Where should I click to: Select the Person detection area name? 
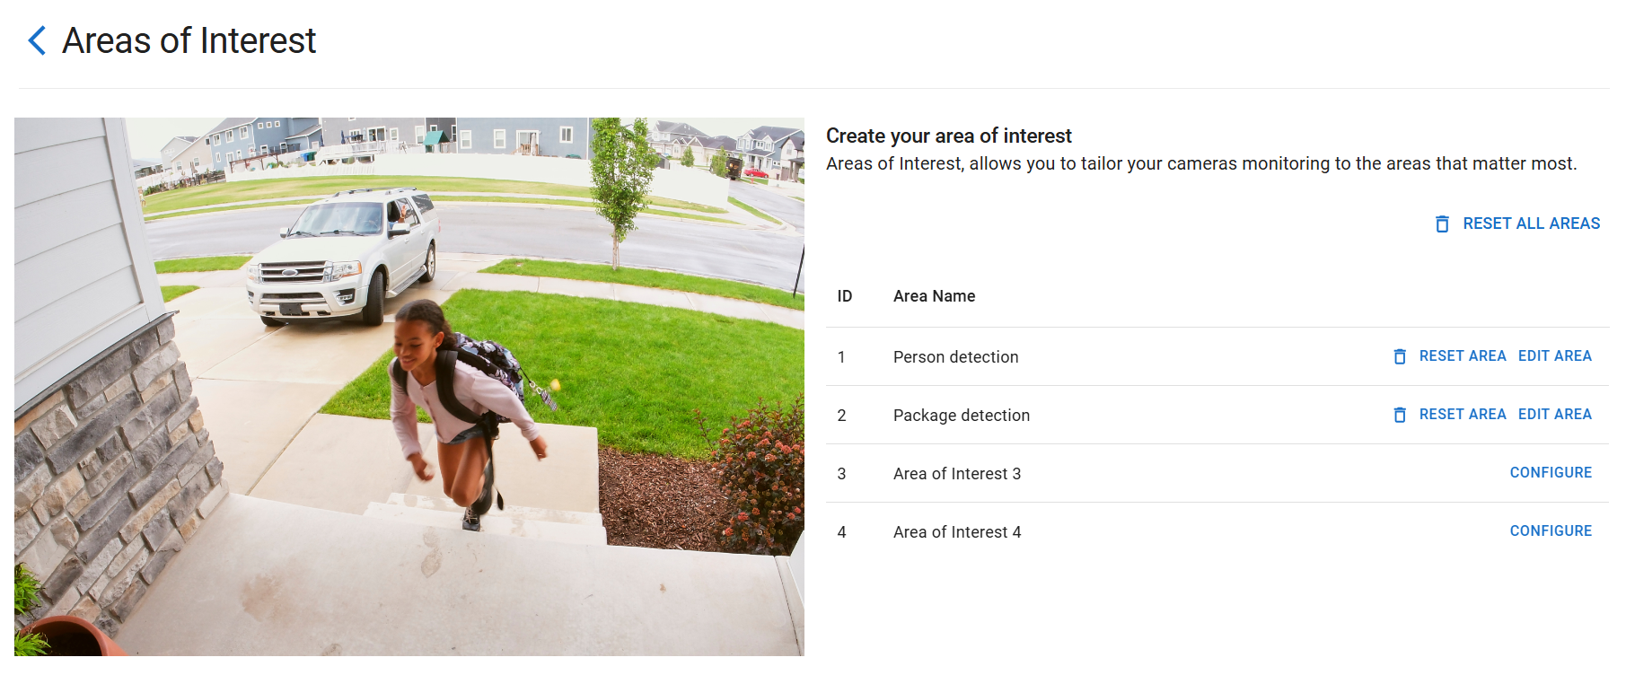955,357
